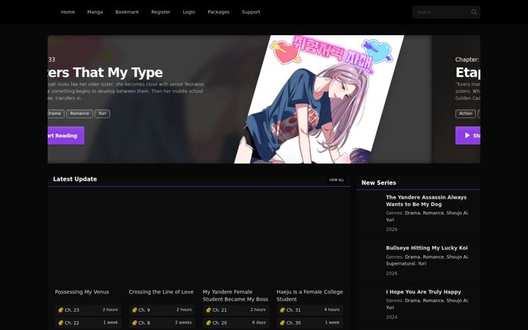
Task: Open Bullseye Hitting My Lucky Koi
Action: point(427,248)
